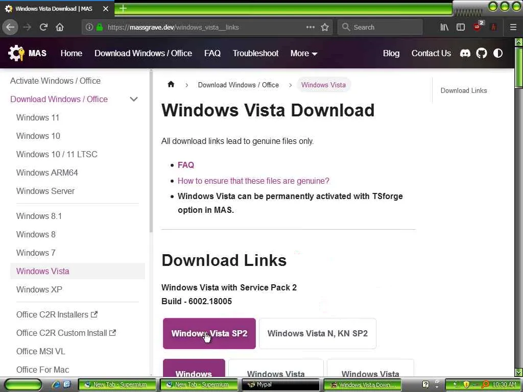Click the scrollbar down arrow
Viewport: 523px width, 392px height.
[519, 372]
